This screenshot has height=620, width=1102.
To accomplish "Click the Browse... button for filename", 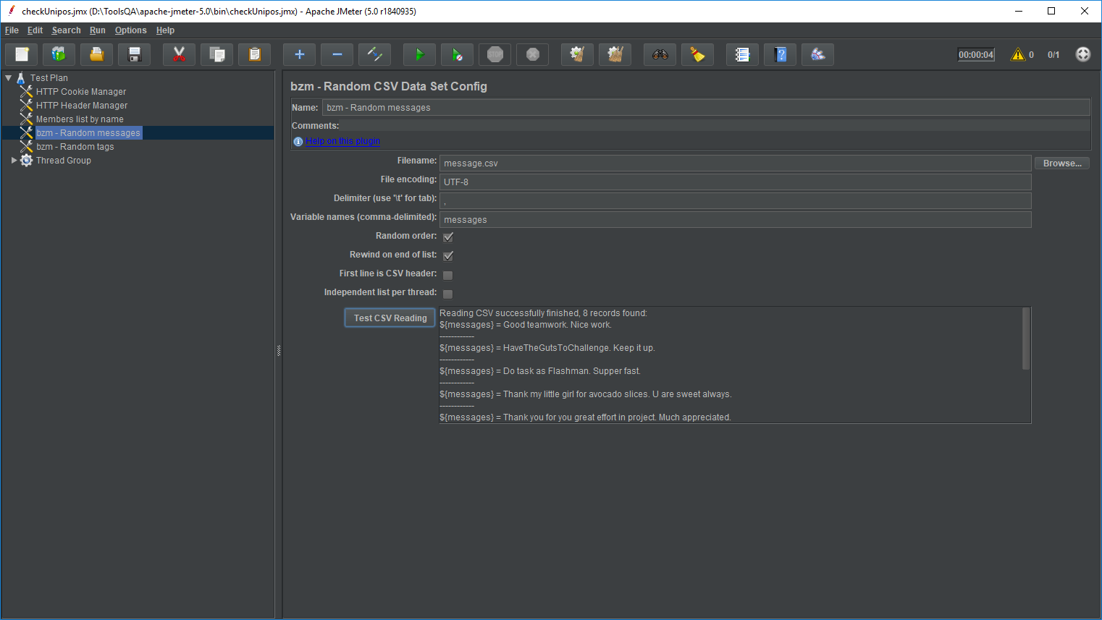I will pyautogui.click(x=1062, y=164).
